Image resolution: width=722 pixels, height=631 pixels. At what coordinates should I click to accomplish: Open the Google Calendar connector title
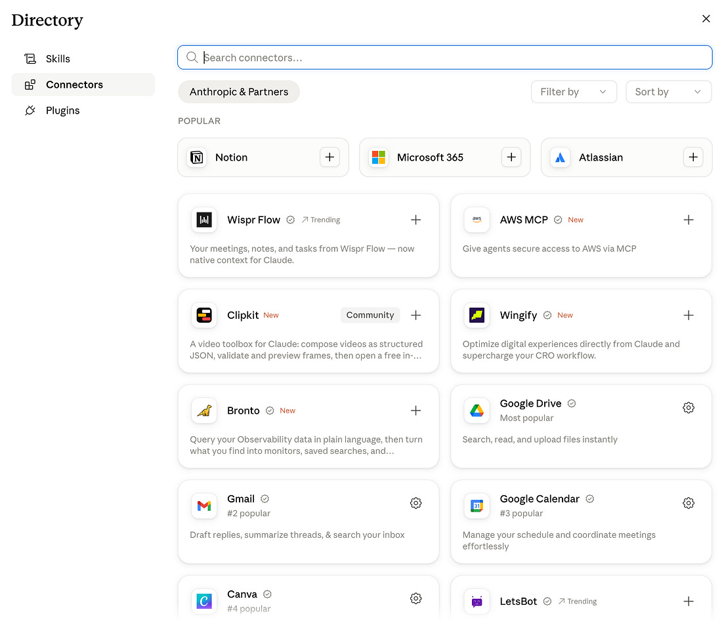[x=540, y=499]
